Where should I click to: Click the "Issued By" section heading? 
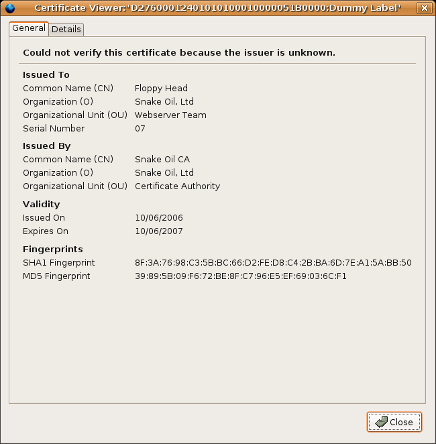tap(47, 146)
